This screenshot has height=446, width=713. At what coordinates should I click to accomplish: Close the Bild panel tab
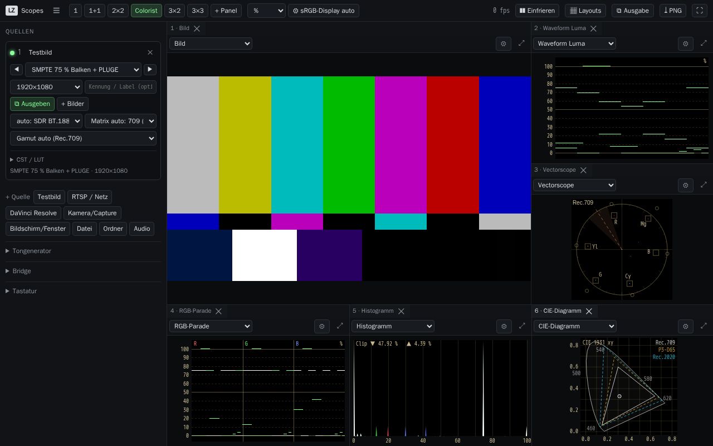197,28
